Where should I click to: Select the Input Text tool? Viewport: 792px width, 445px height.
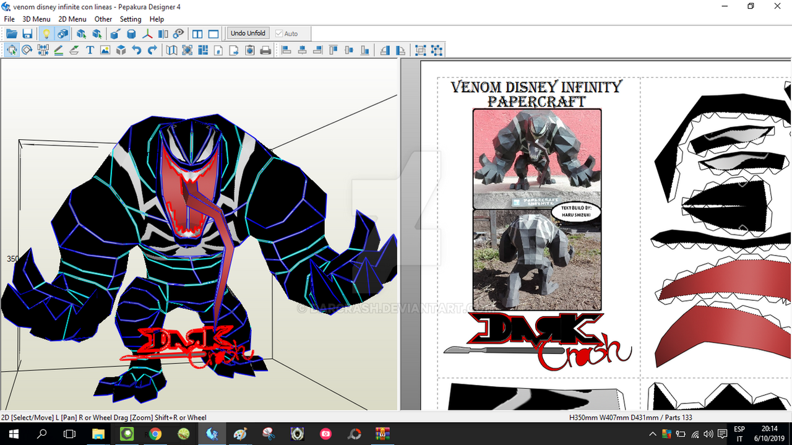tap(90, 50)
